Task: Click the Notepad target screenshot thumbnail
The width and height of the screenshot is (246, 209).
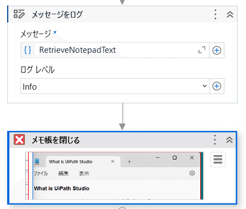Action: 114,175
